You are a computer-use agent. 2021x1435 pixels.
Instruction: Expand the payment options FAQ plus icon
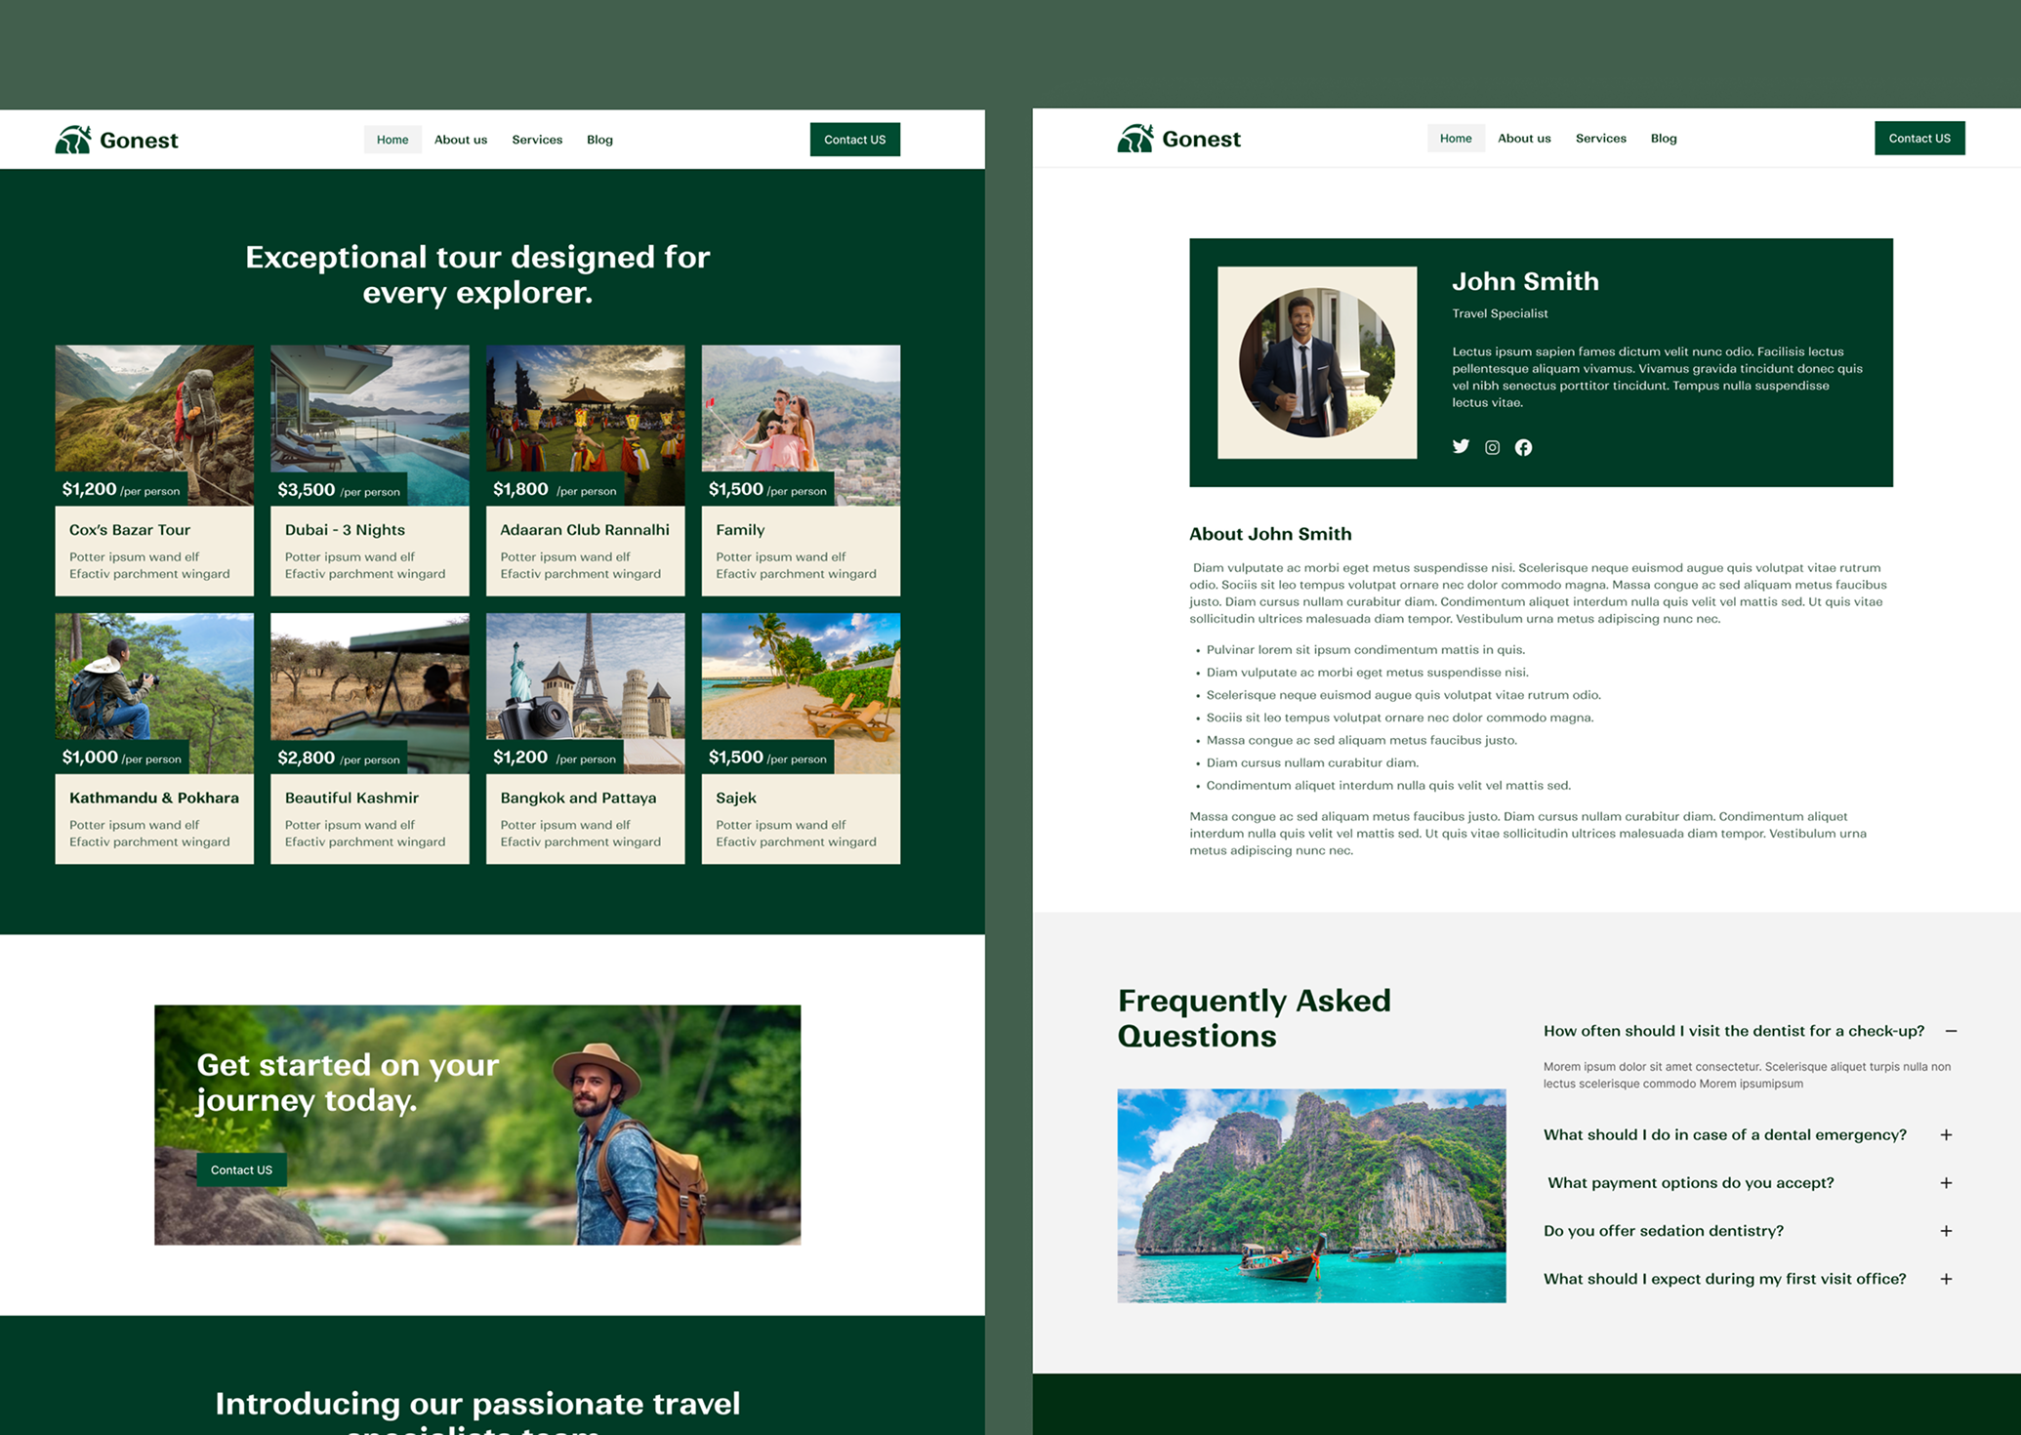[1946, 1182]
